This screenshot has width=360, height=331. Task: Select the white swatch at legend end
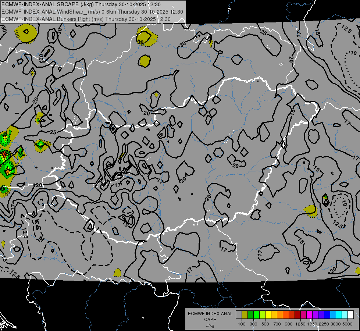351,314
